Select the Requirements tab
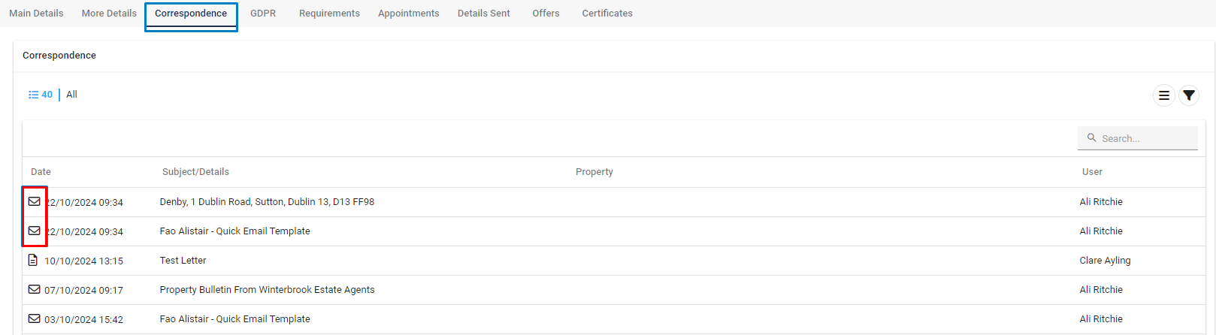Screen dimensions: 1216x335 click(x=329, y=14)
